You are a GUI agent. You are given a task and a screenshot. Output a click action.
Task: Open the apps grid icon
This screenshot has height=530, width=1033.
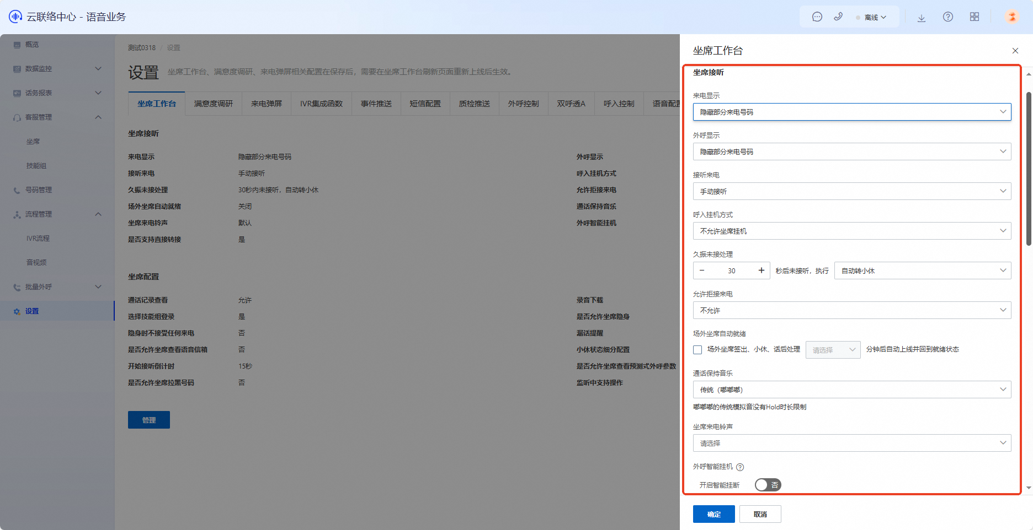tap(975, 17)
